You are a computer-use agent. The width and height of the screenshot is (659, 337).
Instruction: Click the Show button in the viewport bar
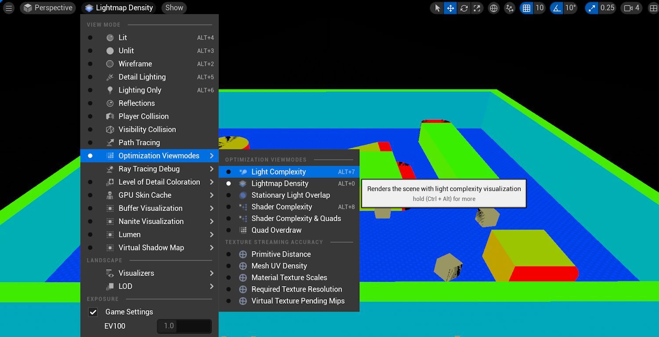point(174,8)
